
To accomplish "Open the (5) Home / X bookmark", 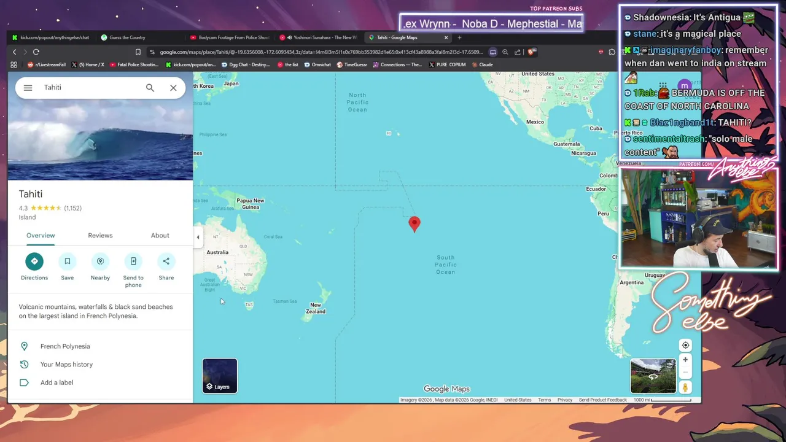I will coord(88,64).
